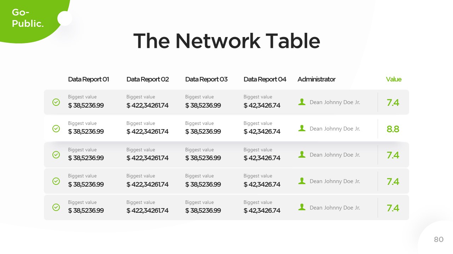The height and width of the screenshot is (254, 453).
Task: Toggle the check circle in the third table row
Action: (56, 155)
